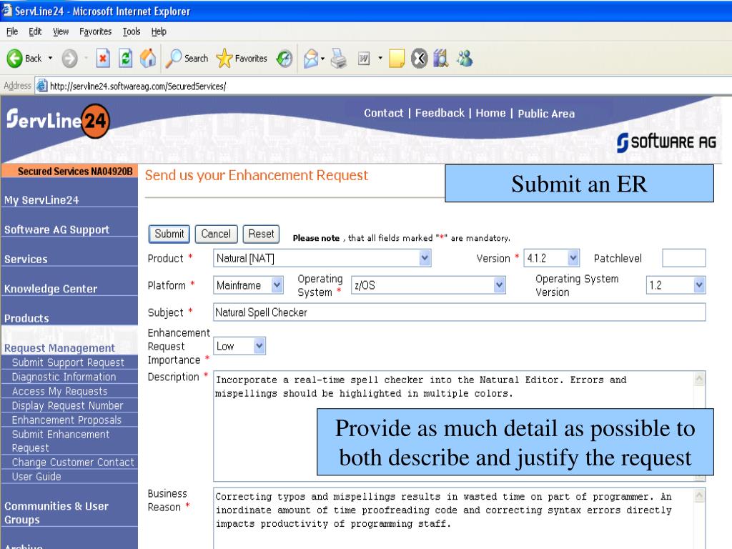Cancel the enhancement request form
This screenshot has width=732, height=549.
click(x=216, y=234)
